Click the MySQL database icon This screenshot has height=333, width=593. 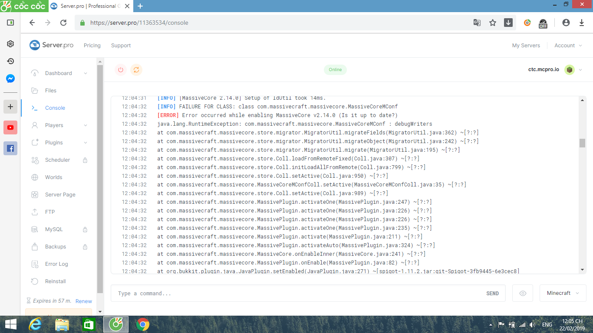point(35,229)
